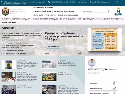Click the search magnifier icon

(109, 11)
